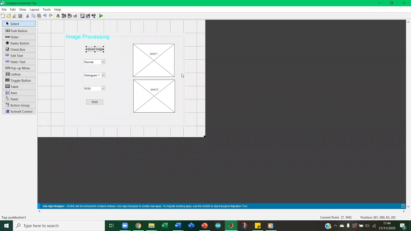This screenshot has height=231, width=411.
Task: Run the figure with green arrow
Action: [x=101, y=16]
